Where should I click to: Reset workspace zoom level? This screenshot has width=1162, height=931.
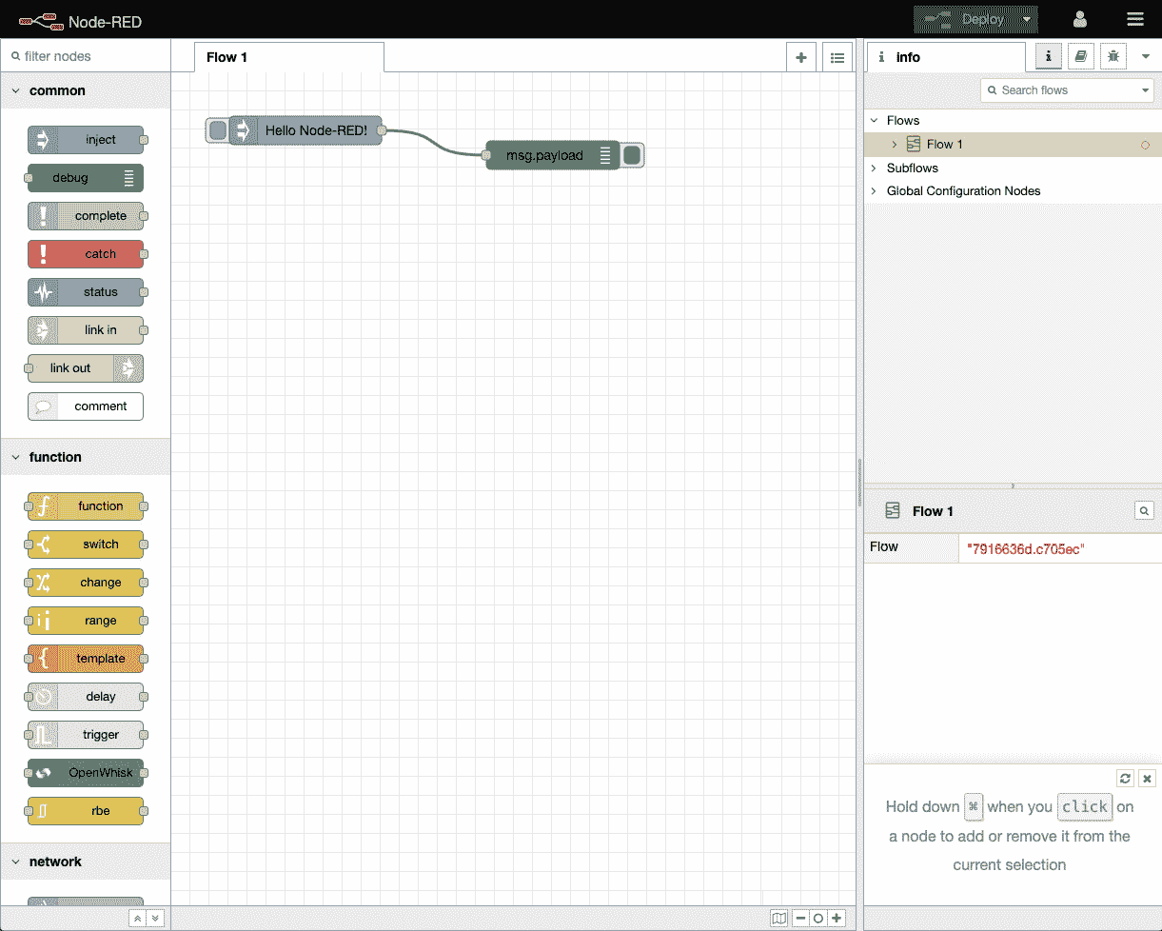click(817, 919)
